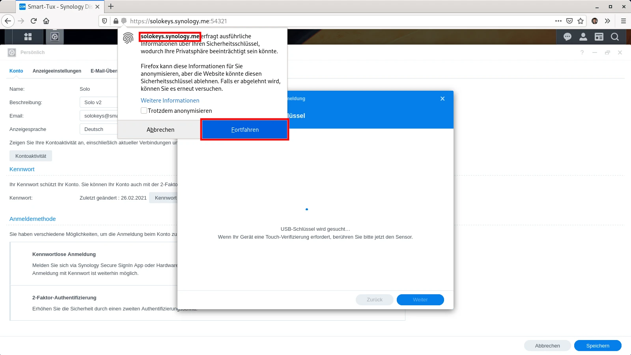Image resolution: width=631 pixels, height=355 pixels.
Task: Click the Email input field
Action: pos(99,116)
